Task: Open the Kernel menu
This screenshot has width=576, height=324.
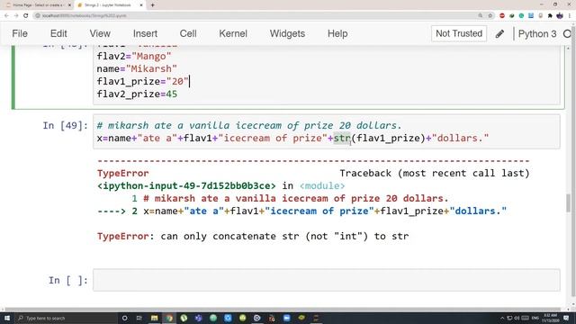Action: pos(233,33)
